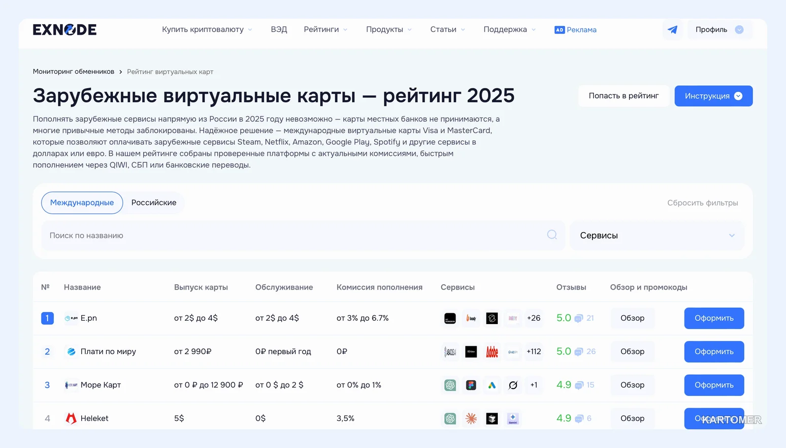The height and width of the screenshot is (448, 786).
Task: Expand the Поддержка dropdown menu
Action: click(510, 30)
